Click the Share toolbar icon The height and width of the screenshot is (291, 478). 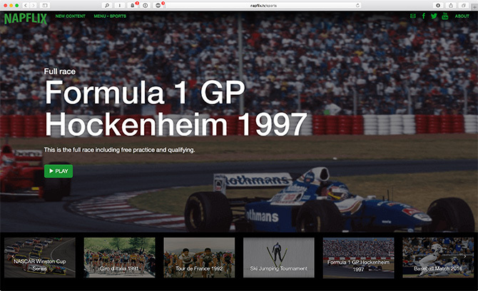451,6
